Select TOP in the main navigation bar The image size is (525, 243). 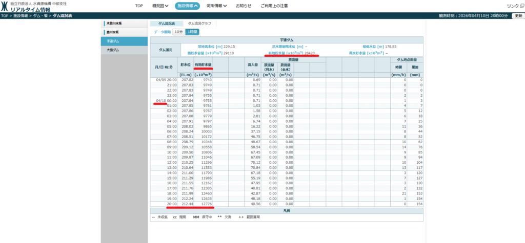[x=138, y=6]
